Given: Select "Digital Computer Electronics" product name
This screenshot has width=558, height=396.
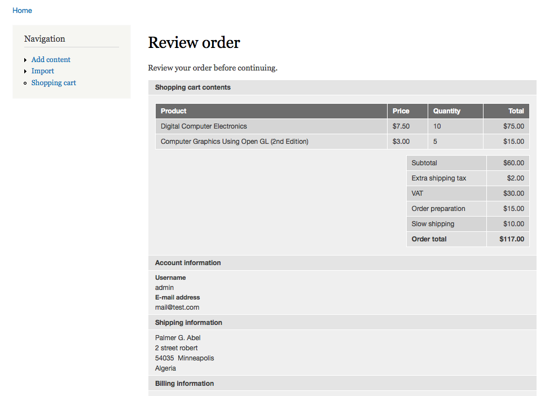Looking at the screenshot, I should [x=204, y=126].
